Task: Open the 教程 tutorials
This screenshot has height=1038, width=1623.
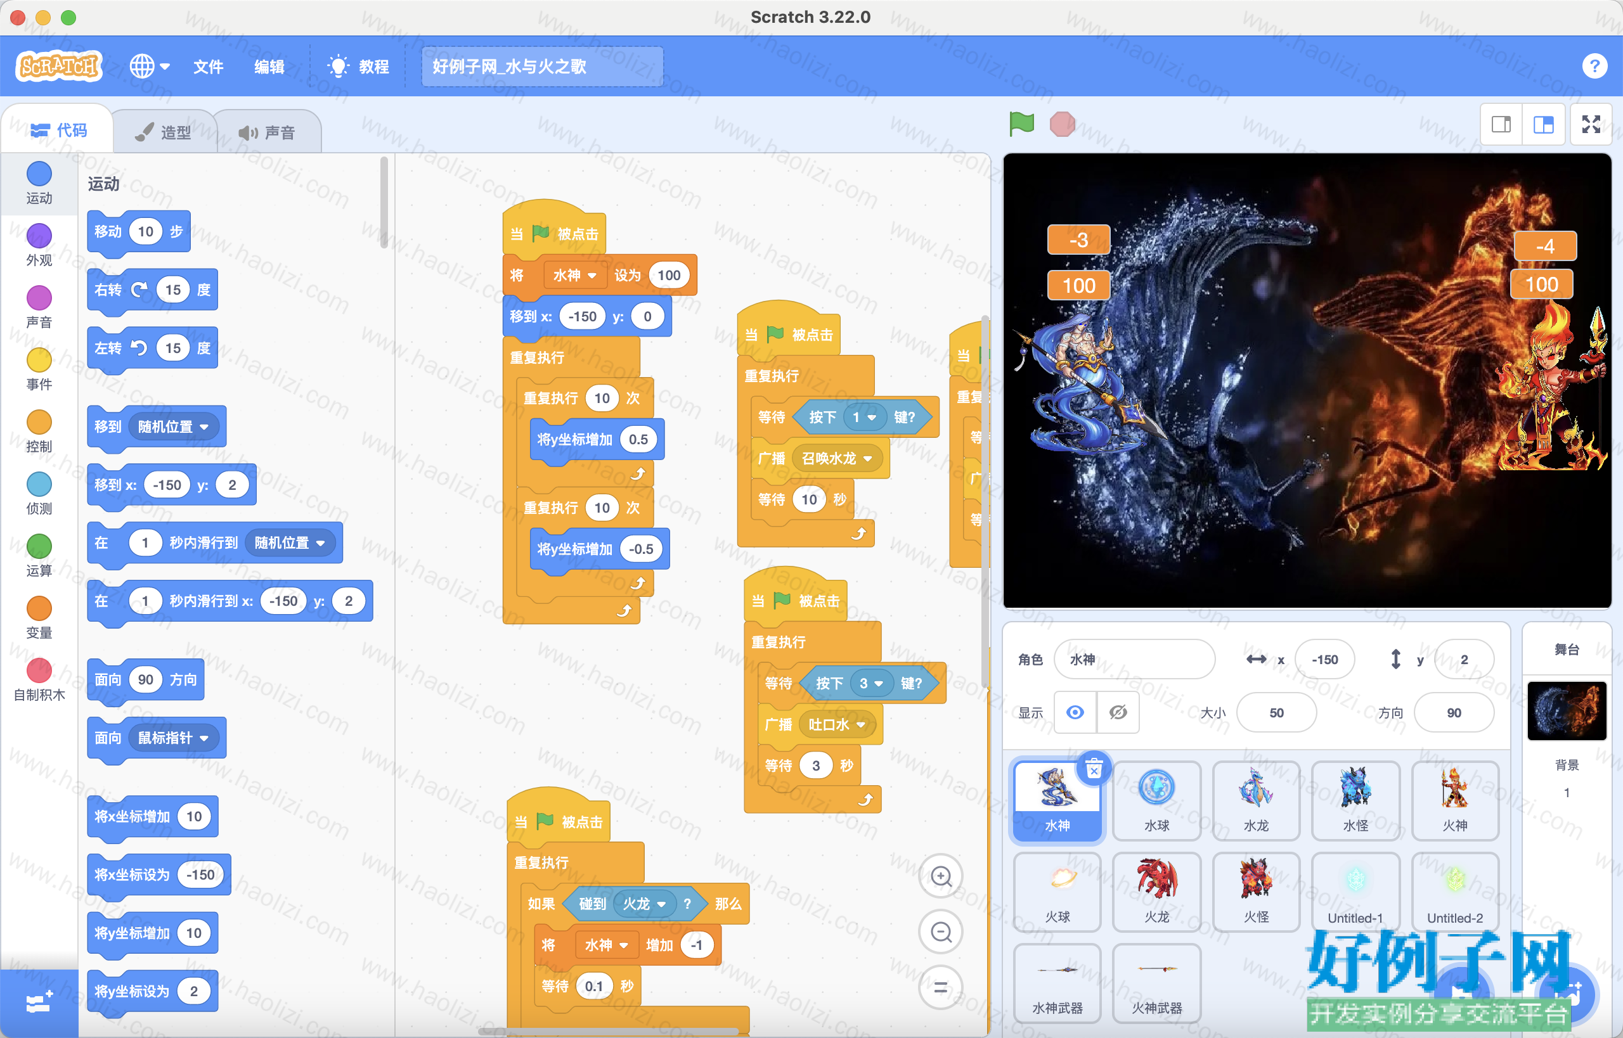Action: (x=358, y=67)
